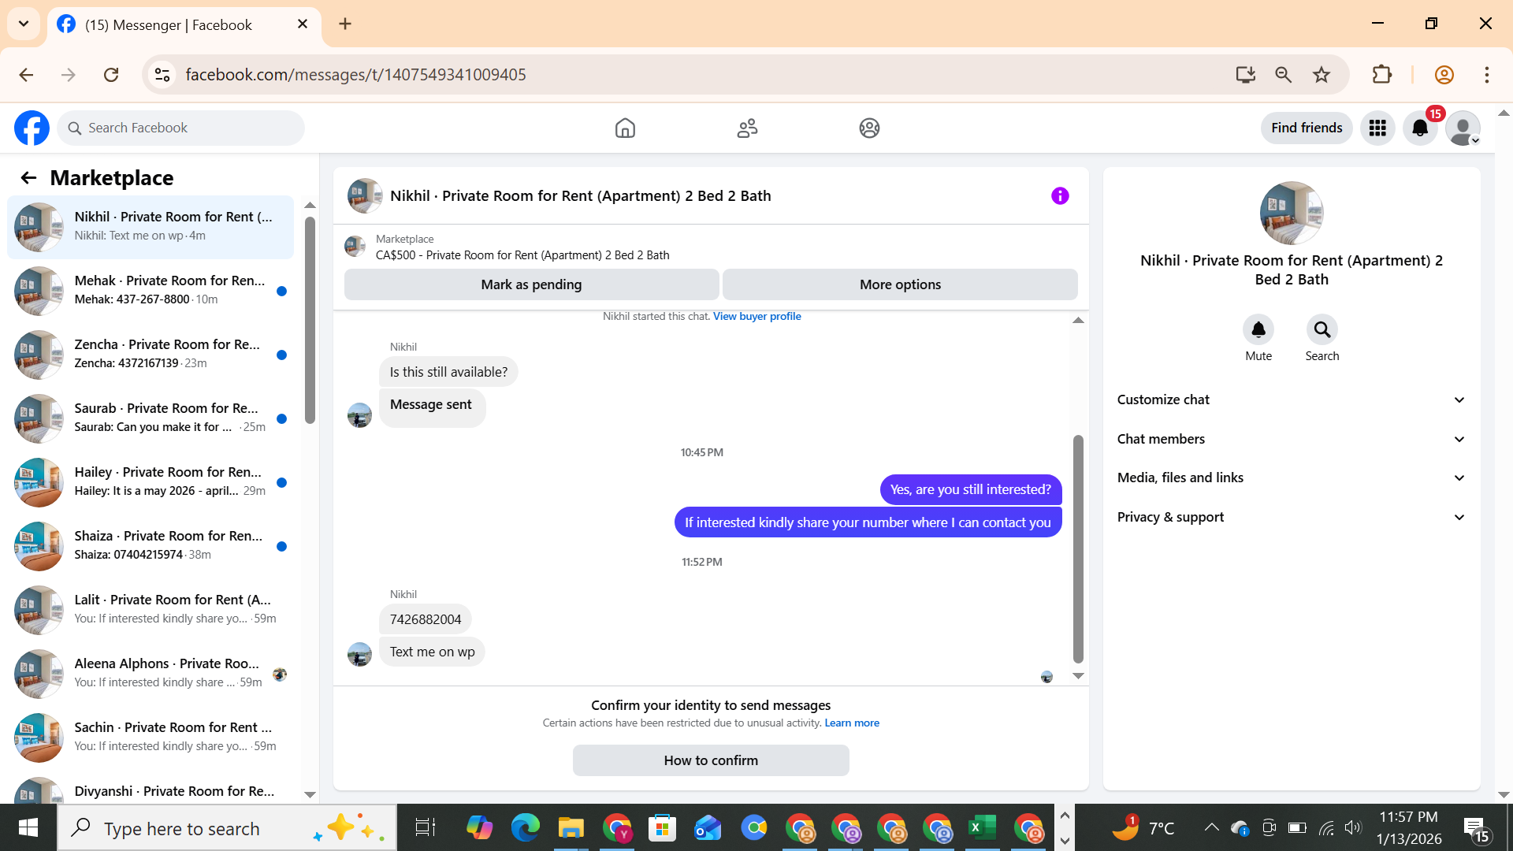The image size is (1513, 851).
Task: Click the purple conversation info icon
Action: coord(1060,195)
